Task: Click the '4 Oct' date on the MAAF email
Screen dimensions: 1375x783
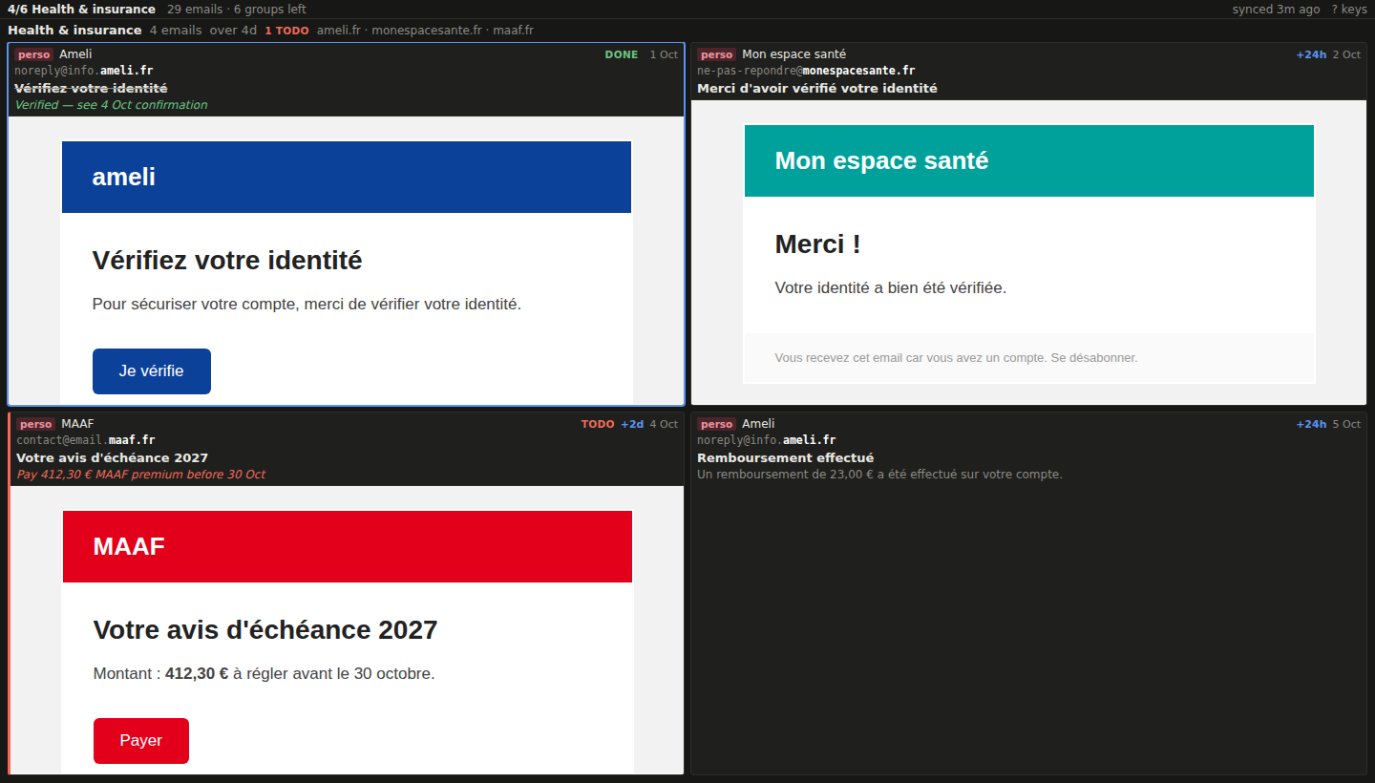Action: tap(664, 424)
